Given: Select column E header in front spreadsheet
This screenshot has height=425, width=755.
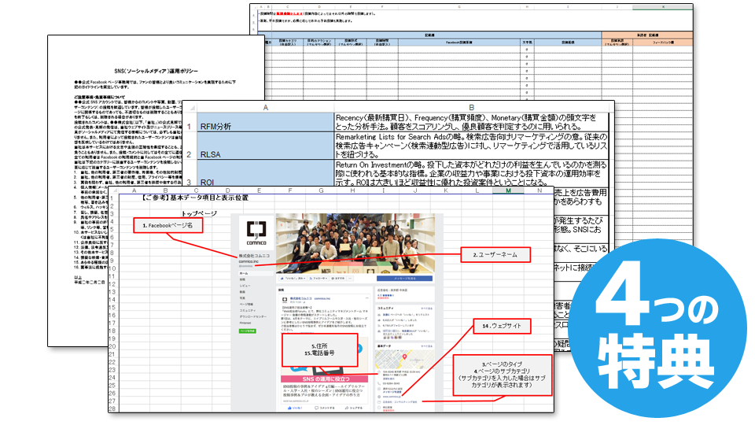Looking at the screenshot, I should [x=259, y=190].
